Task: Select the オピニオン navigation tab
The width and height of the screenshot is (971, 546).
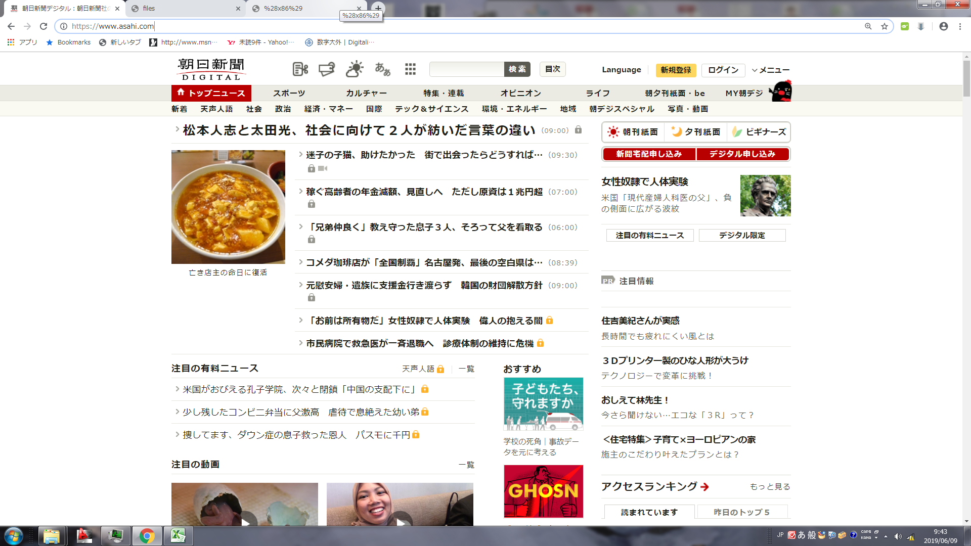Action: 520,93
